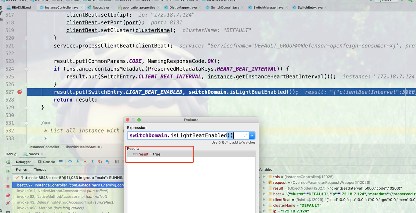Screen dimensions: 416x213
Task: Click the Step Over debugger icon
Action: [x=70, y=162]
